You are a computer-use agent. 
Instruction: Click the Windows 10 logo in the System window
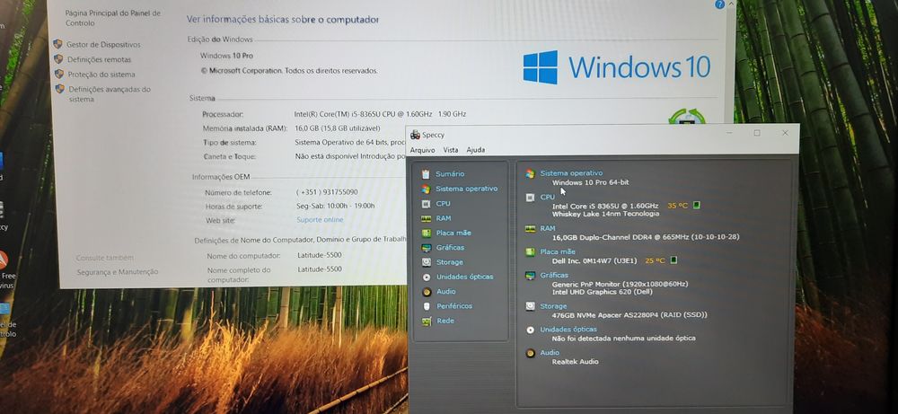coord(617,67)
